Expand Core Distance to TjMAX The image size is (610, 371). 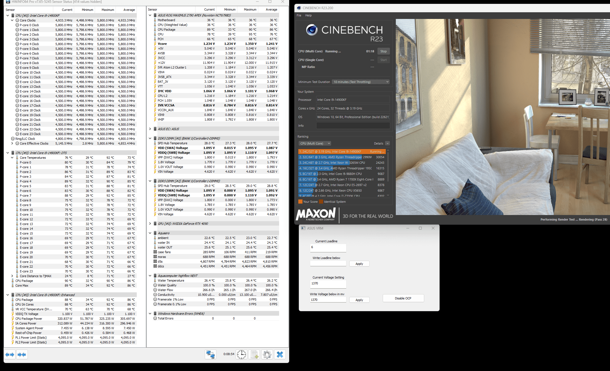point(12,276)
